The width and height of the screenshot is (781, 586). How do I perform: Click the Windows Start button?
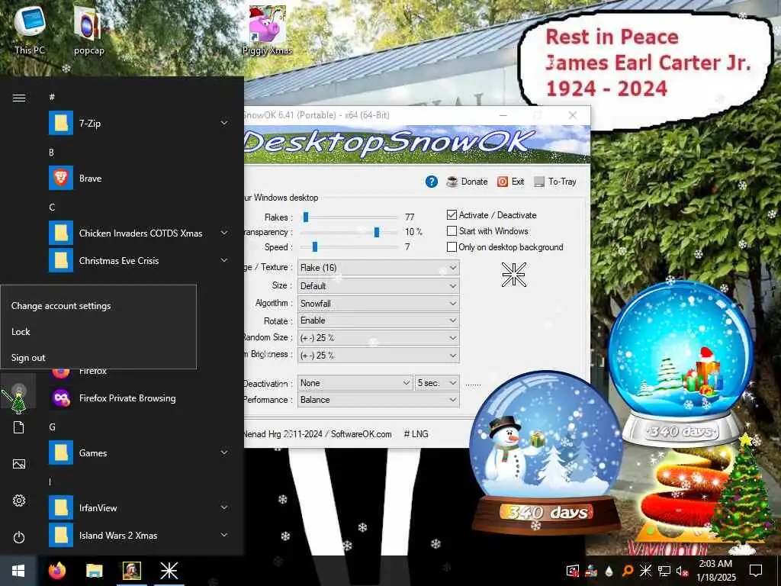point(18,571)
